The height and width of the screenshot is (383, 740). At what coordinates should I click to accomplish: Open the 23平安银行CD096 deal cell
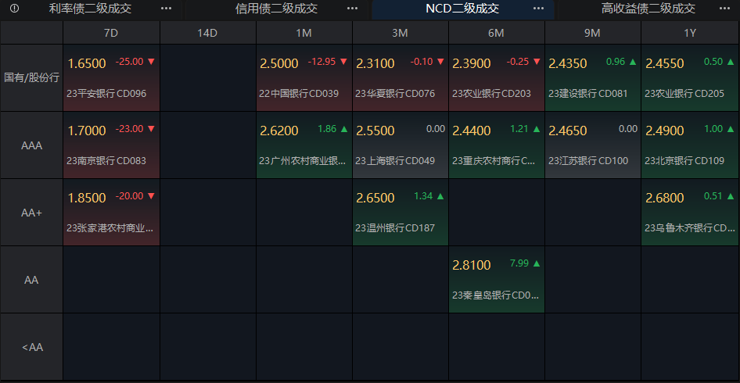point(111,78)
